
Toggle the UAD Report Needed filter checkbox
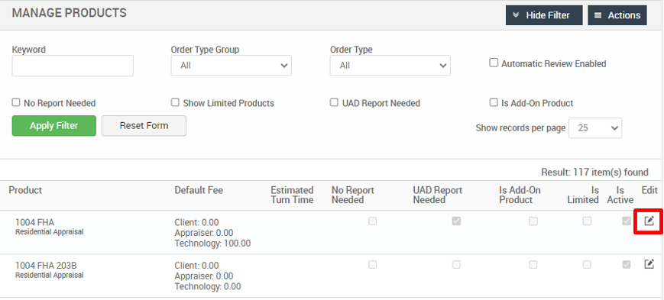click(x=334, y=102)
